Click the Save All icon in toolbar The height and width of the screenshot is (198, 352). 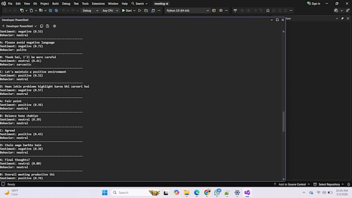[56, 10]
